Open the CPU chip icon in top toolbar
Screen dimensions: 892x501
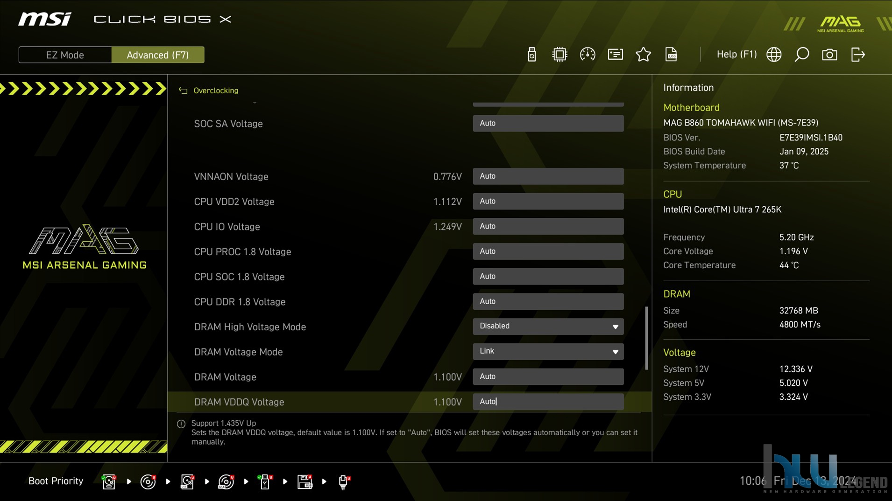click(559, 55)
